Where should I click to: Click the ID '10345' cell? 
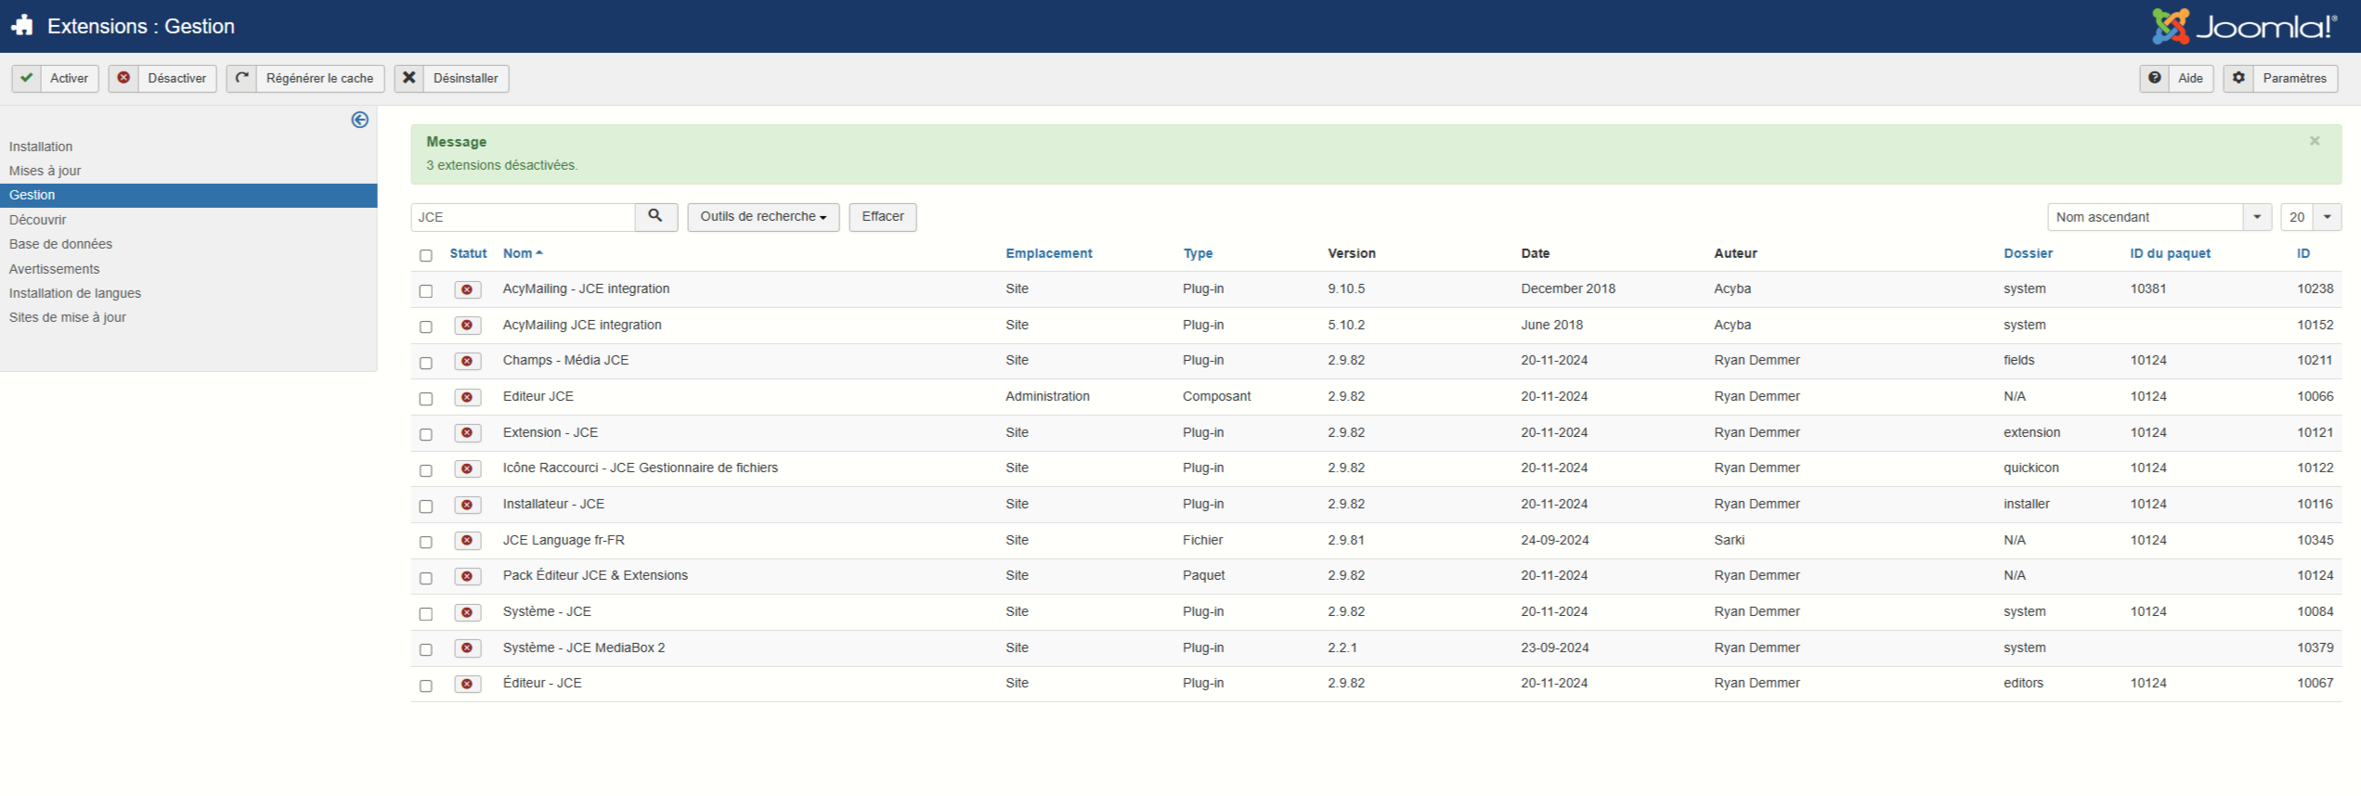2315,540
